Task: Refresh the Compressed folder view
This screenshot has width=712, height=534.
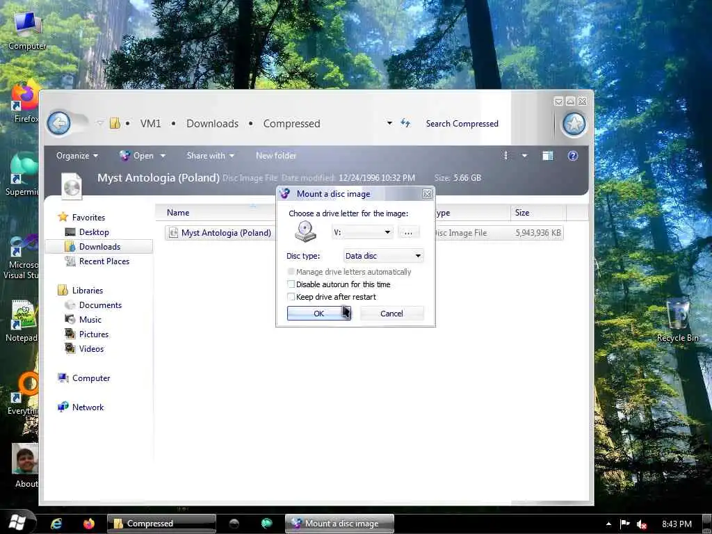Action: (405, 123)
